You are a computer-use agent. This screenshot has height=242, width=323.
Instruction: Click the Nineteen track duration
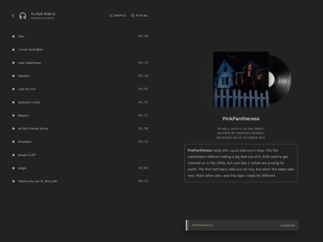click(144, 142)
